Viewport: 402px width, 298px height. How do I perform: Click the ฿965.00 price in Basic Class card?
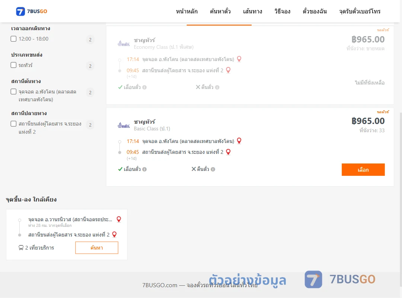pos(368,121)
